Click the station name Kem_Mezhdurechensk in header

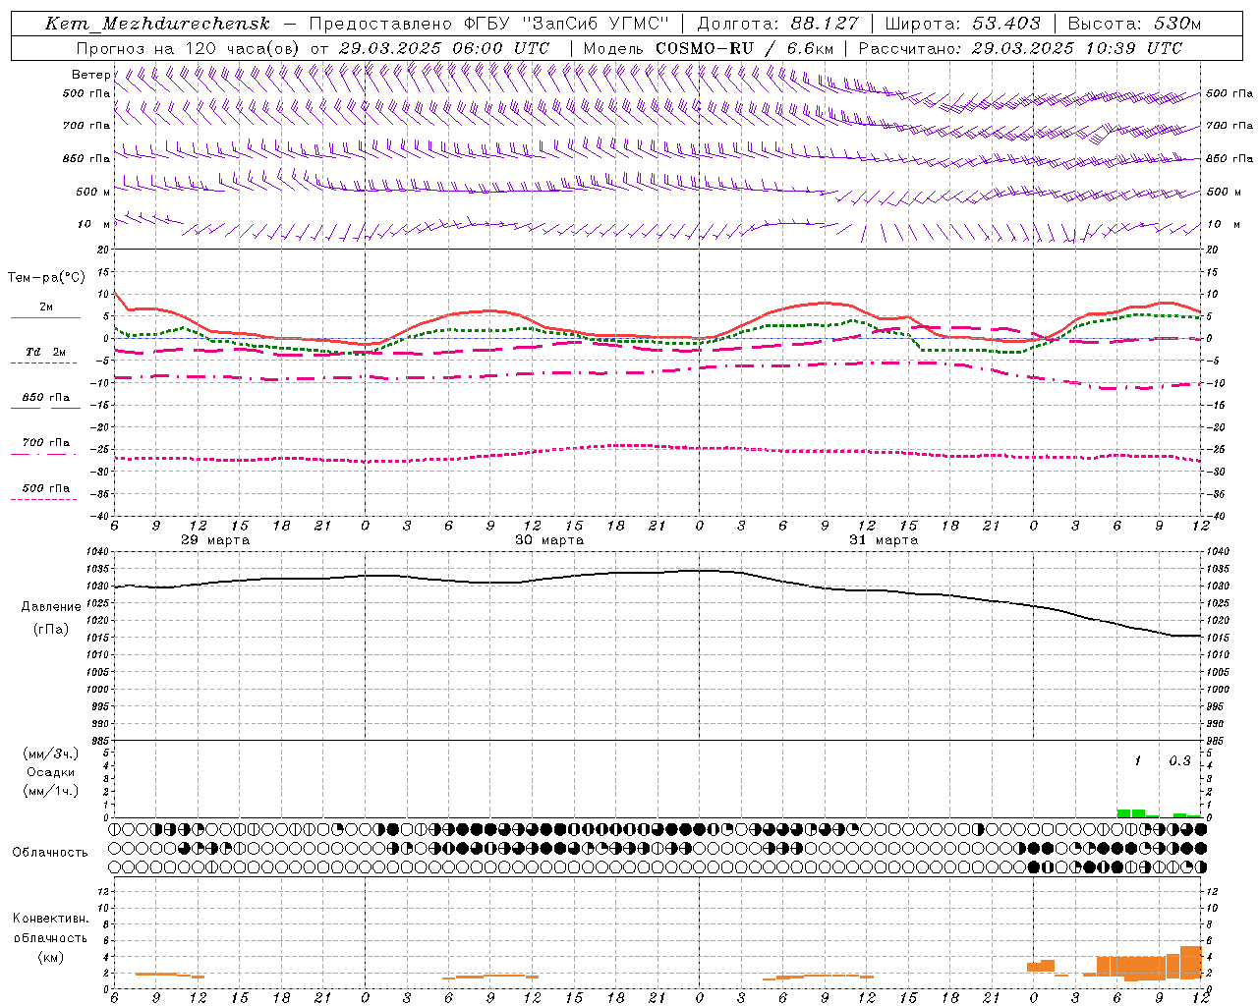coord(157,24)
